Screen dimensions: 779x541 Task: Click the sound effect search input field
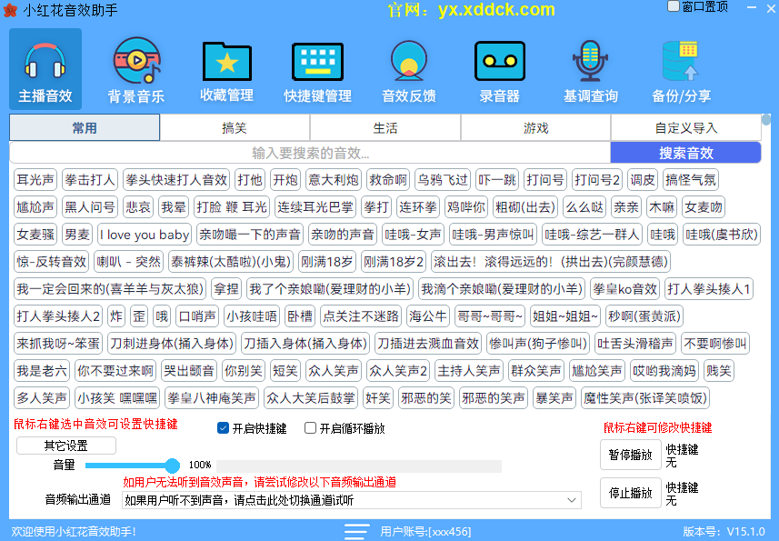(310, 153)
